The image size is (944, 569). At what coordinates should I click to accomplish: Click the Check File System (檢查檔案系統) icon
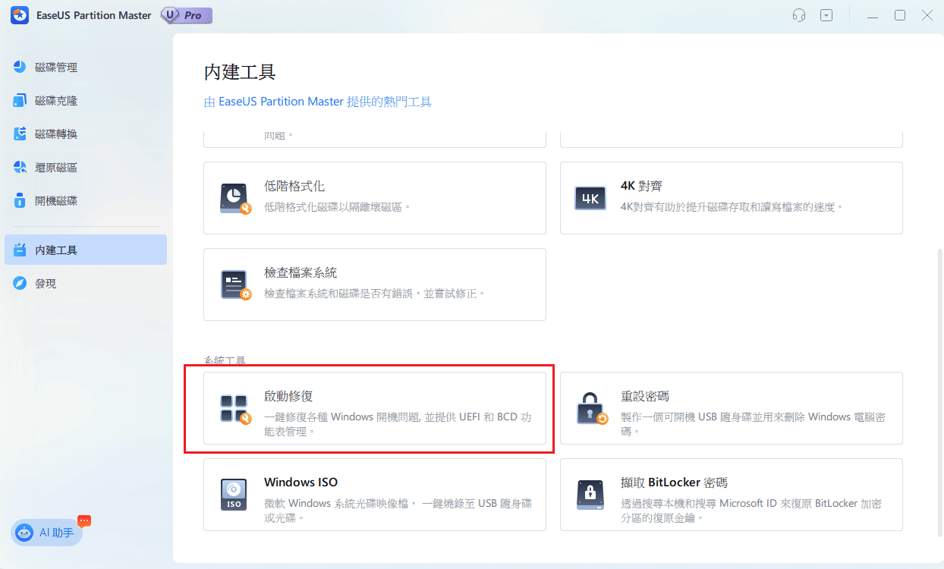pos(234,284)
